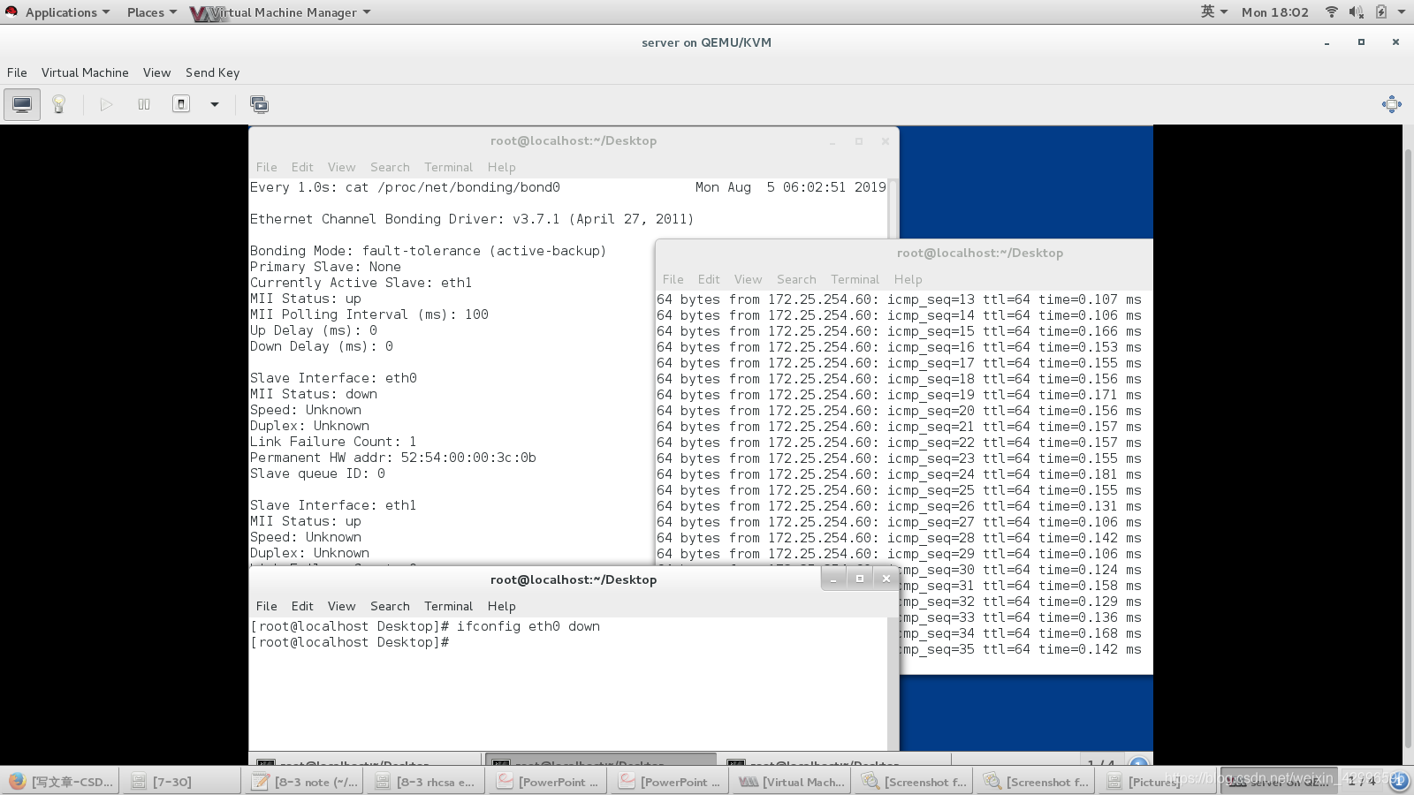Image resolution: width=1414 pixels, height=795 pixels.
Task: Open Search menu in ping terminal window
Action: (x=796, y=279)
